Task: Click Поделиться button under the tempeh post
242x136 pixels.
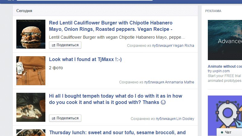Action: tap(65, 118)
